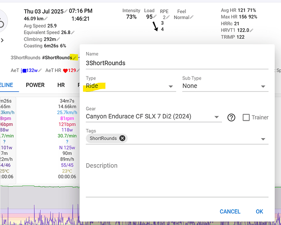Confirm dialog with OK button
Viewport: 281px width, 225px height.
click(259, 211)
